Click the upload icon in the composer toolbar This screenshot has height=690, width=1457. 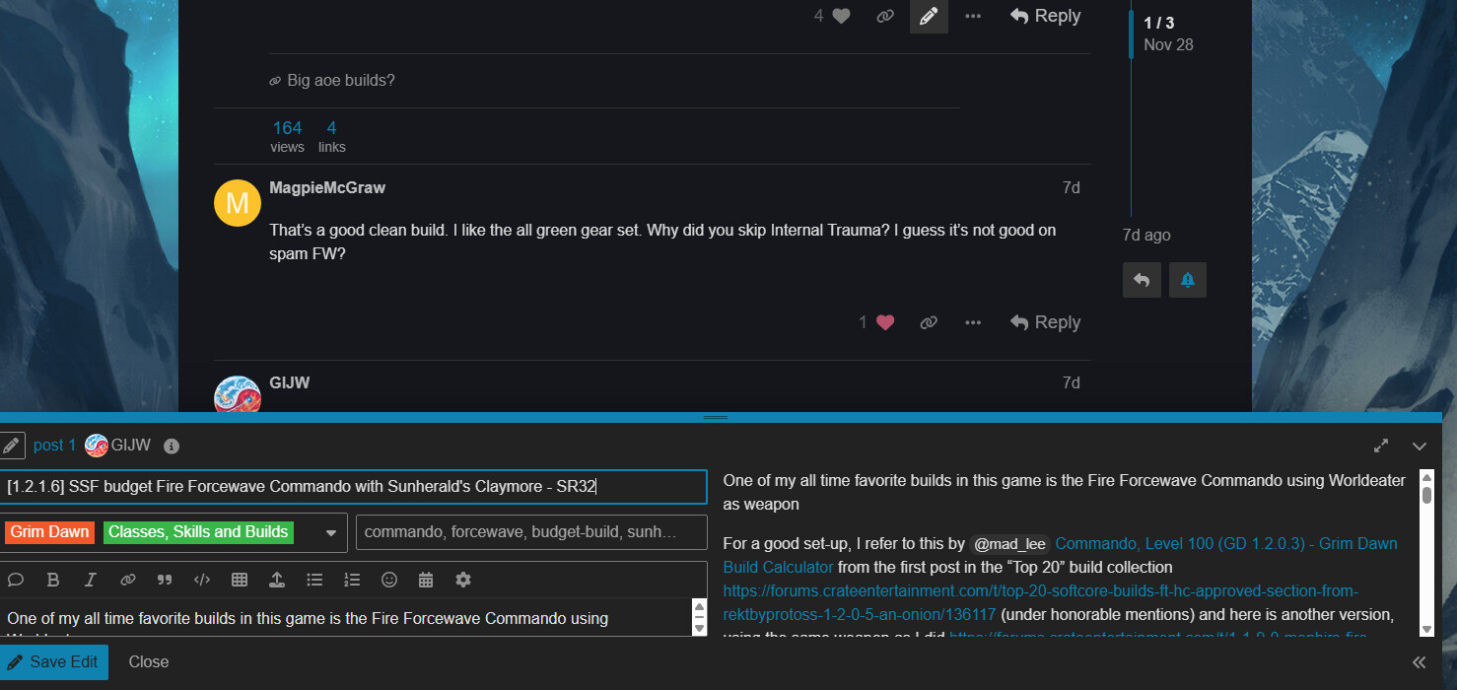click(x=277, y=580)
